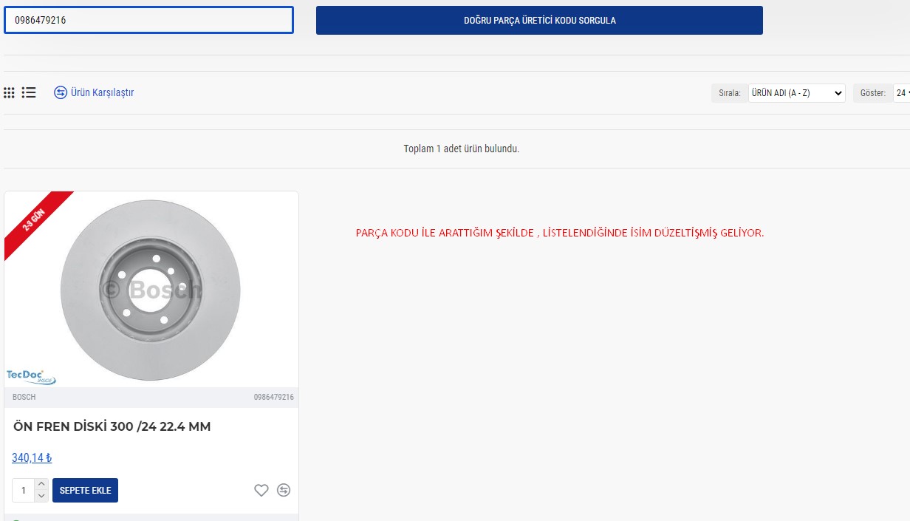Viewport: 910px width, 521px height.
Task: Click the compare icon on the product card
Action: point(284,490)
